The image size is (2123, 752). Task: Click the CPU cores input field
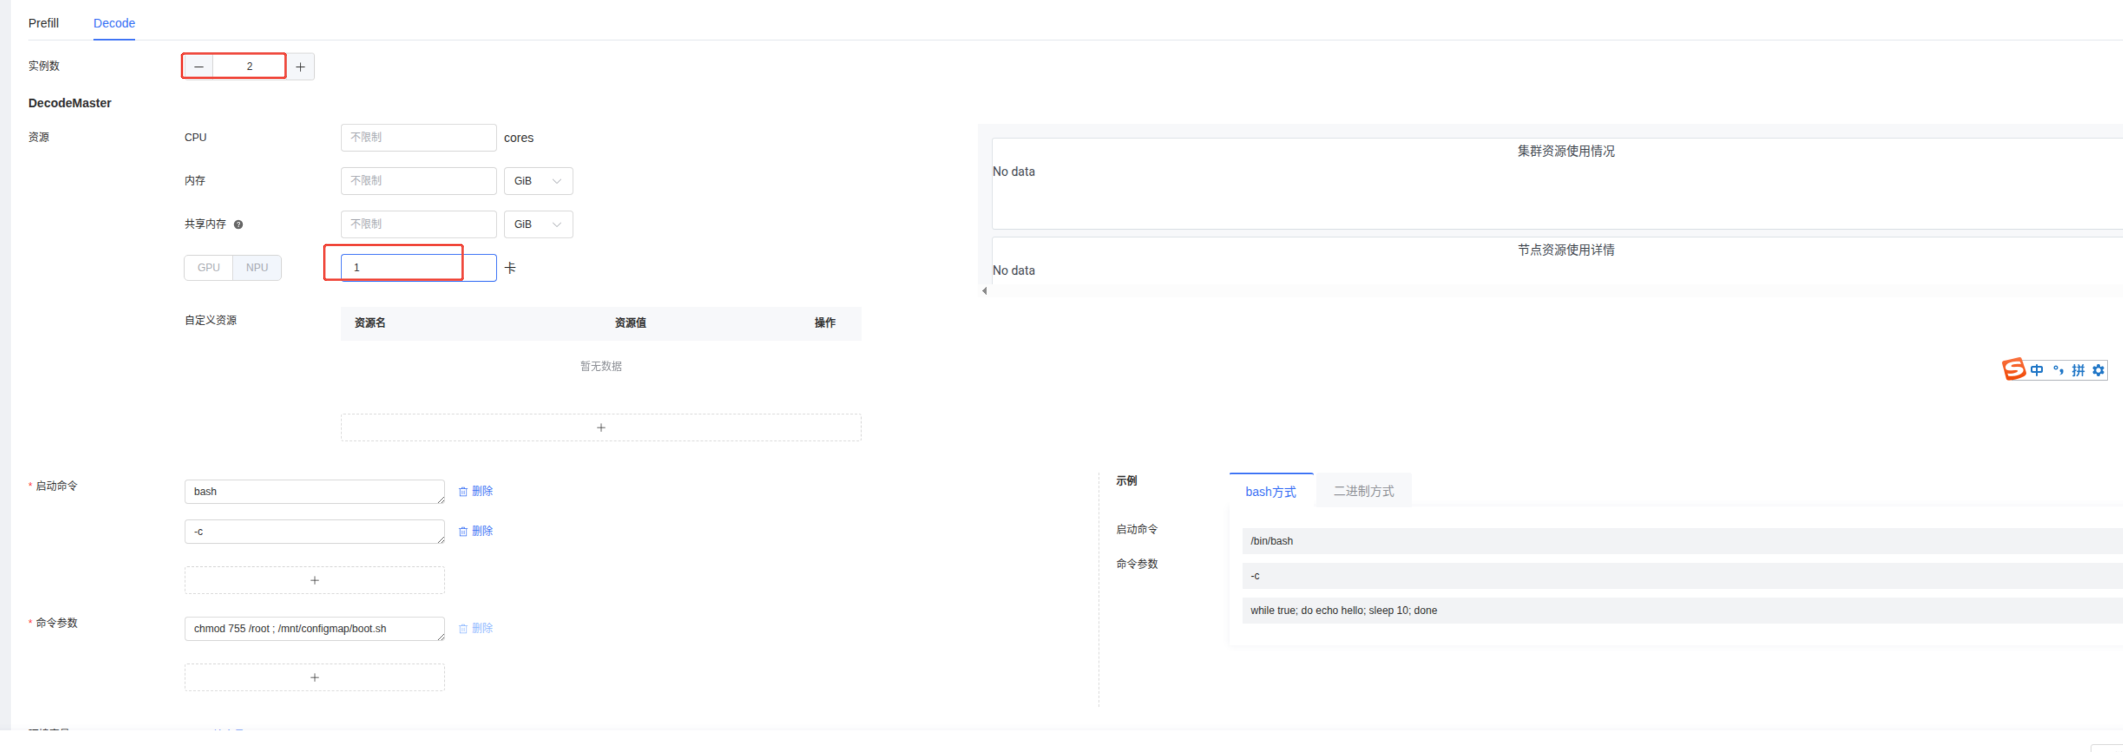[418, 138]
